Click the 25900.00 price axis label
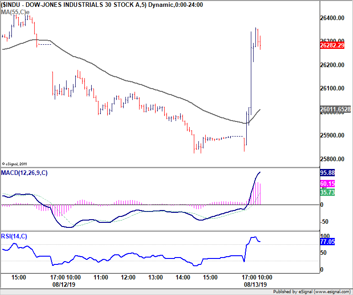 click(x=332, y=136)
